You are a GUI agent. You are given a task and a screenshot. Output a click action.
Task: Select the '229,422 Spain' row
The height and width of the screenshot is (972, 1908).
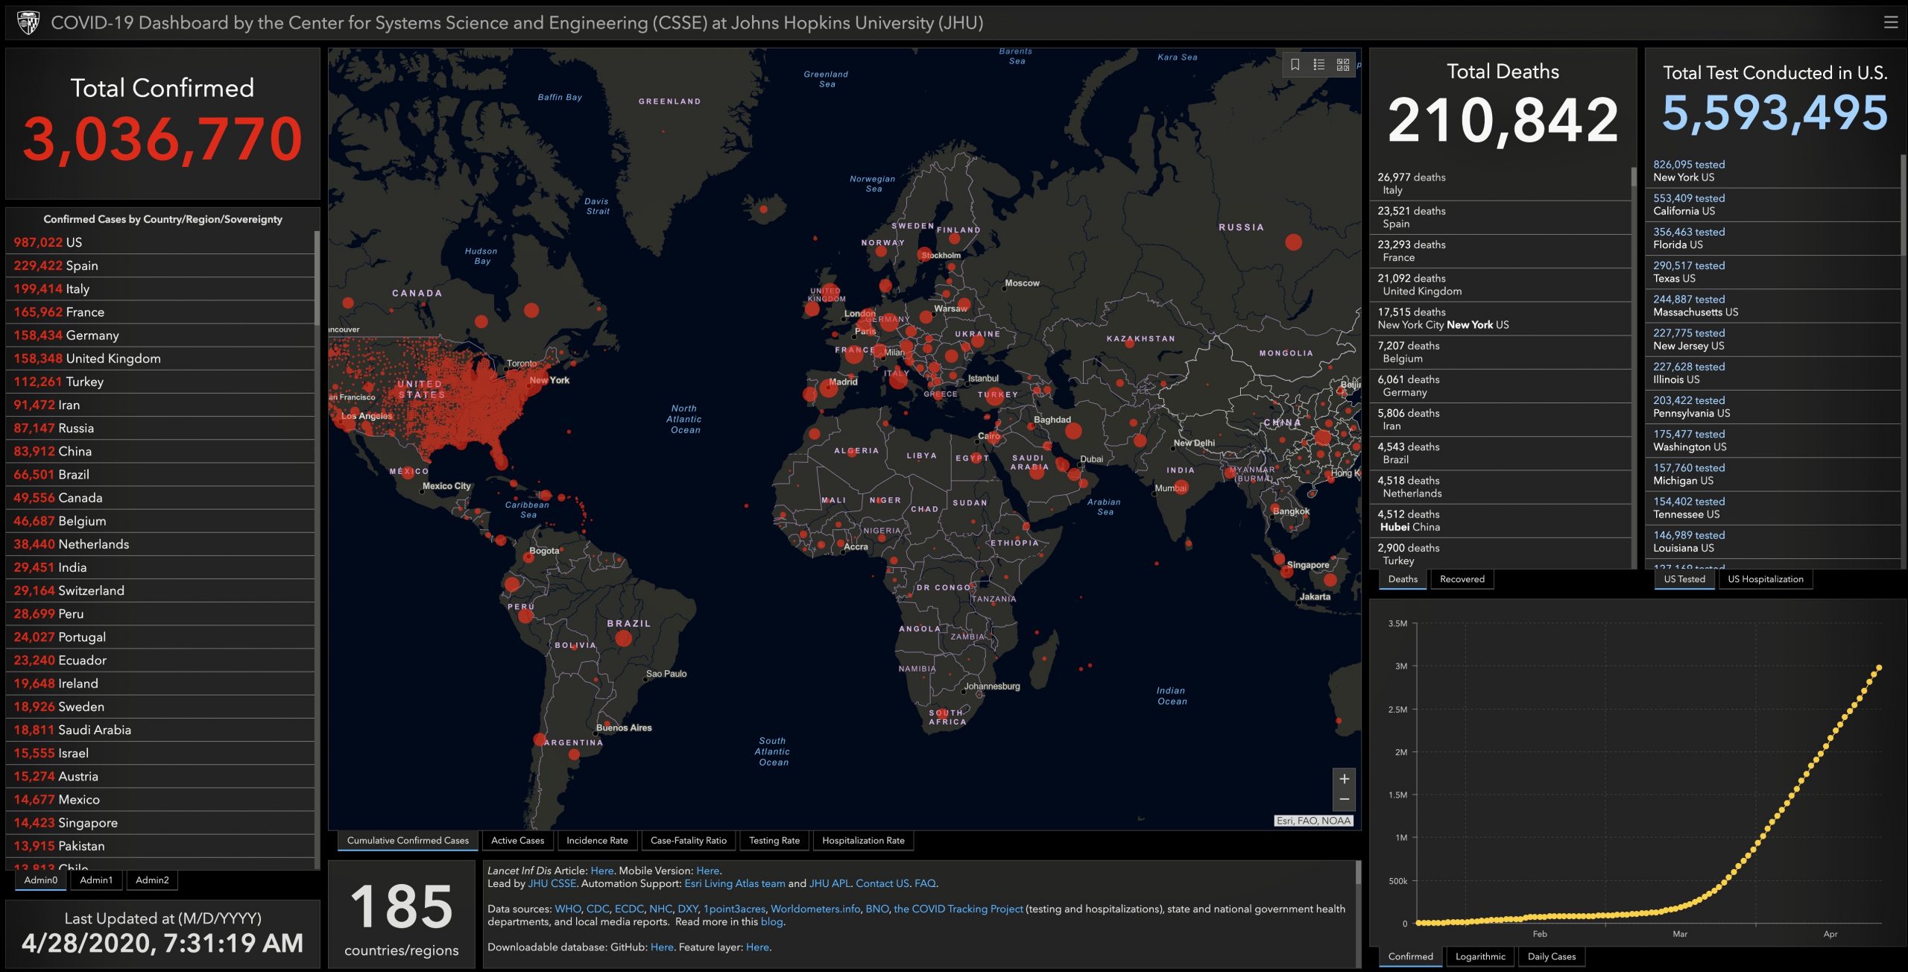(159, 265)
